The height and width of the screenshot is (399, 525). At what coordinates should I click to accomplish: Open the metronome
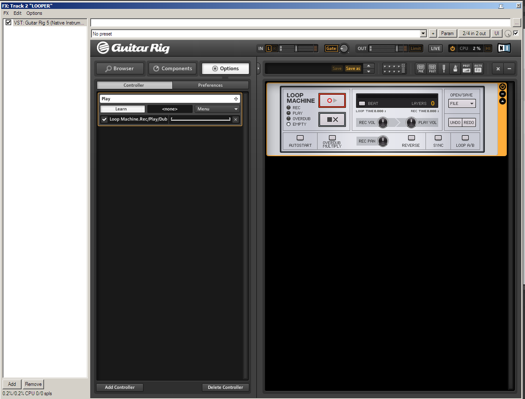(455, 69)
